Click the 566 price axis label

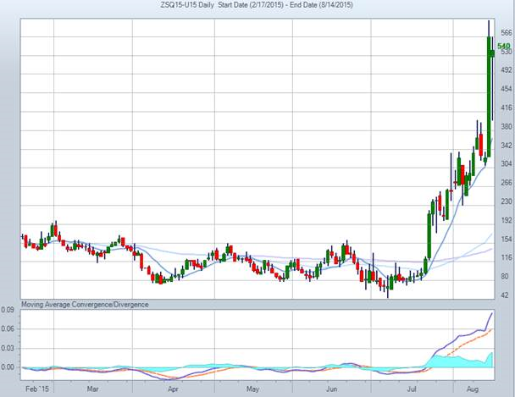coord(505,33)
